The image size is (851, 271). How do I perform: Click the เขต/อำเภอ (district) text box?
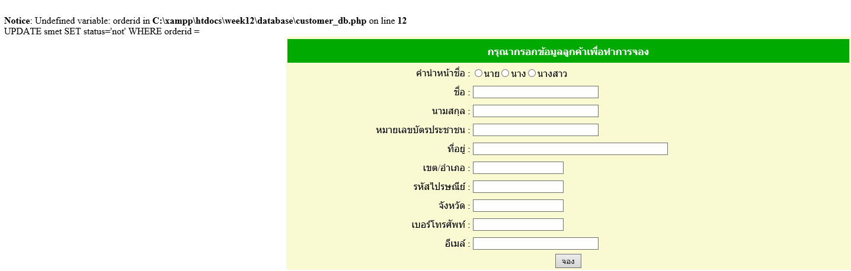pyautogui.click(x=518, y=168)
